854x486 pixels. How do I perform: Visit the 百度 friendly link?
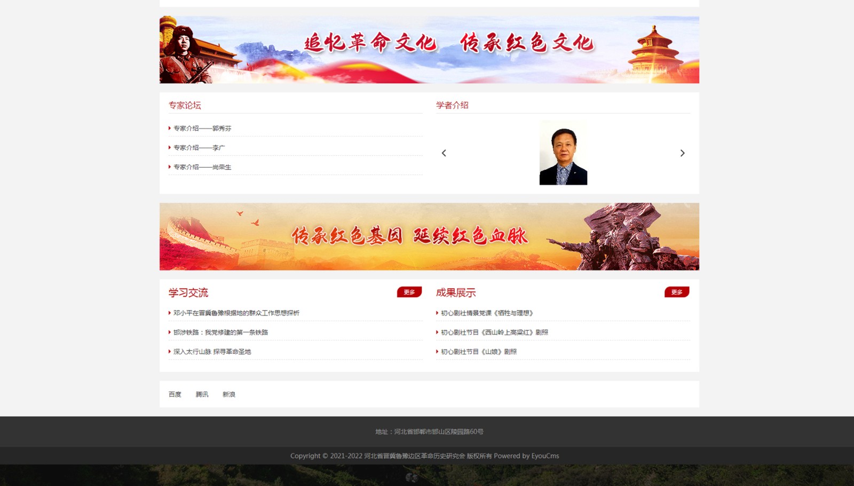[x=175, y=395]
